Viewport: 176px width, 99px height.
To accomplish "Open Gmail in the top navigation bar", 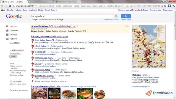I will click(x=47, y=10).
